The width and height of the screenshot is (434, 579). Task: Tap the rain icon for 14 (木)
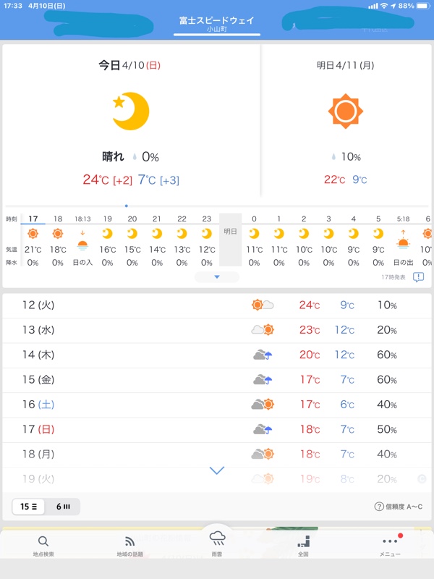263,355
